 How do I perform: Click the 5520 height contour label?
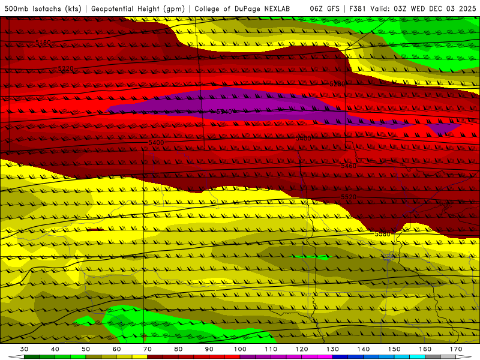(349, 197)
